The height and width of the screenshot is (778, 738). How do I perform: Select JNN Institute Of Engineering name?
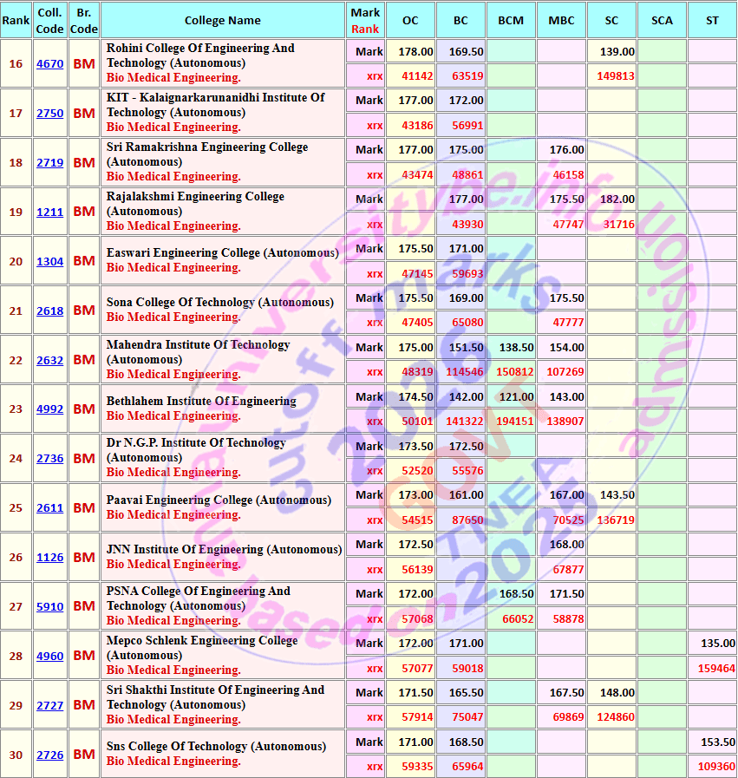[225, 549]
